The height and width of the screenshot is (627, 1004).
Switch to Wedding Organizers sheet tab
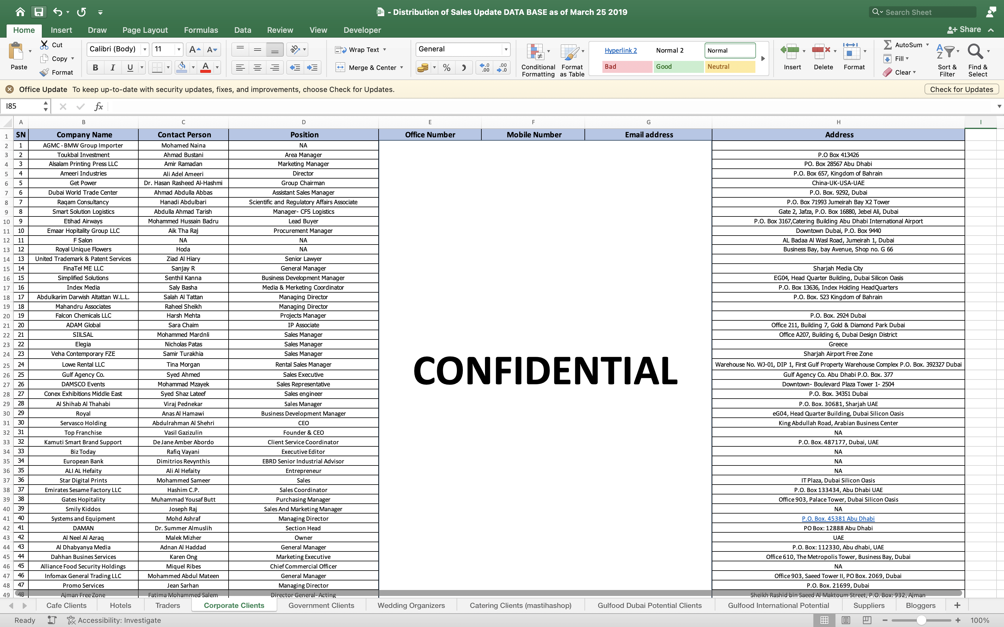[x=411, y=606]
